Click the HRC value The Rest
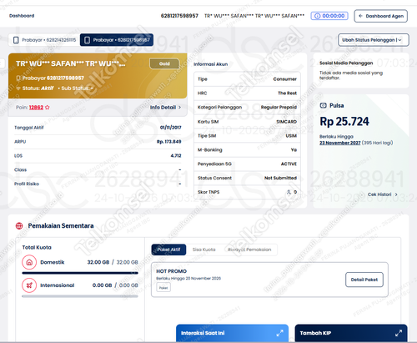 (x=287, y=93)
